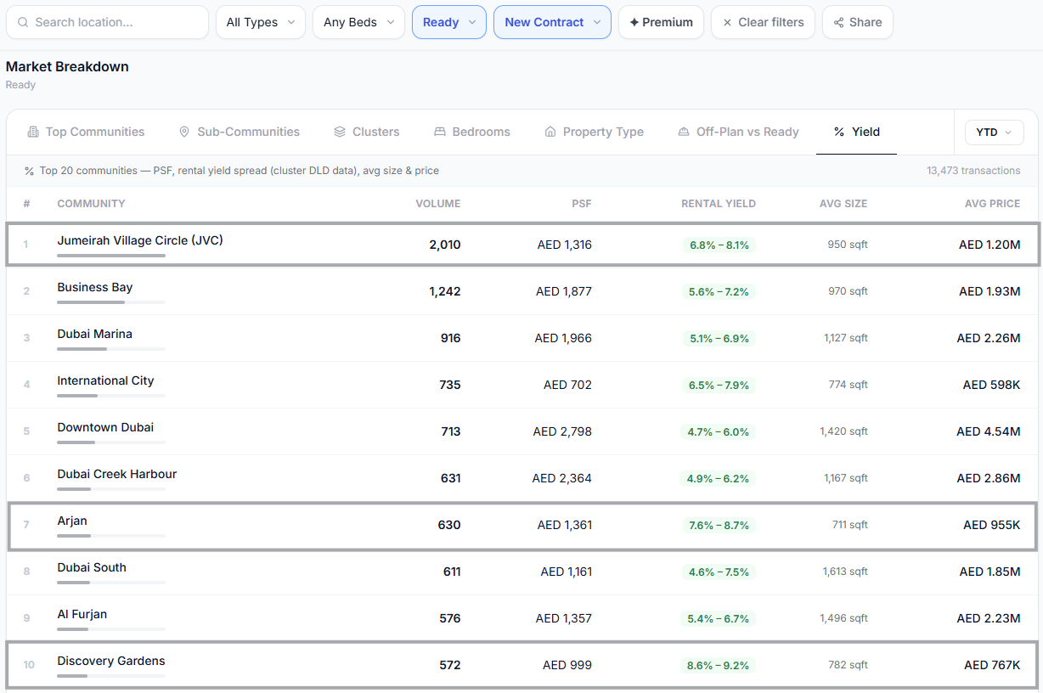Click the search magnifier icon
Viewport: 1043px width, 693px height.
pos(24,22)
